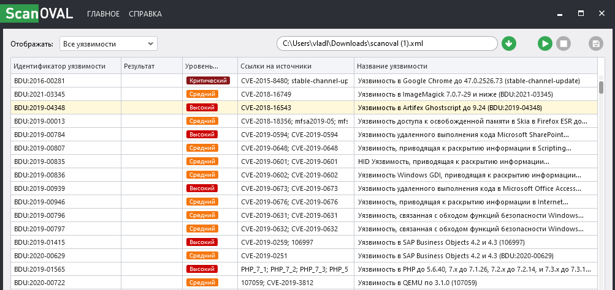Click 'Уязвимость в QEMU по 3.1.0' title
The width and height of the screenshot is (615, 290).
coord(418,283)
